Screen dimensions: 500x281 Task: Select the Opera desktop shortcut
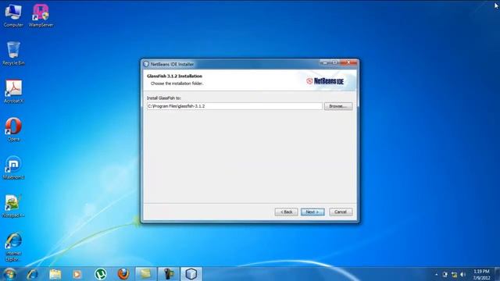13,130
